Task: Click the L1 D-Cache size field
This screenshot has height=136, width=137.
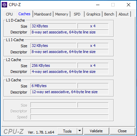Action: coord(53,26)
